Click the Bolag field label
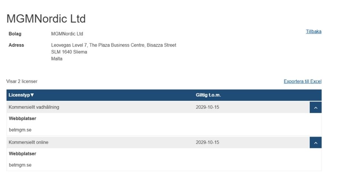The height and width of the screenshot is (183, 352). (15, 34)
